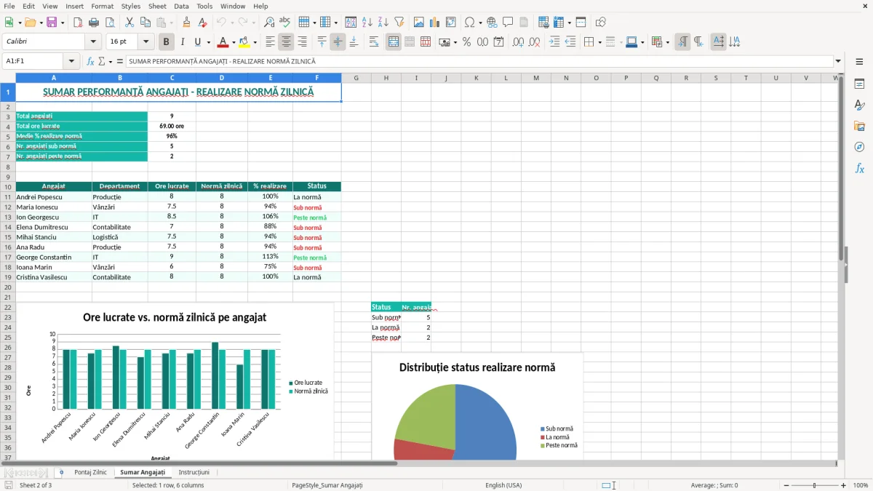Image resolution: width=873 pixels, height=491 pixels.
Task: Click the Save document icon
Action: [52, 23]
